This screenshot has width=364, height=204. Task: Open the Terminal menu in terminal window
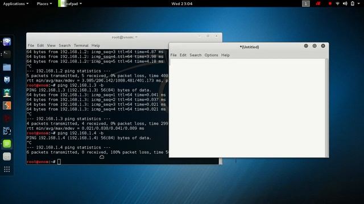(81, 45)
